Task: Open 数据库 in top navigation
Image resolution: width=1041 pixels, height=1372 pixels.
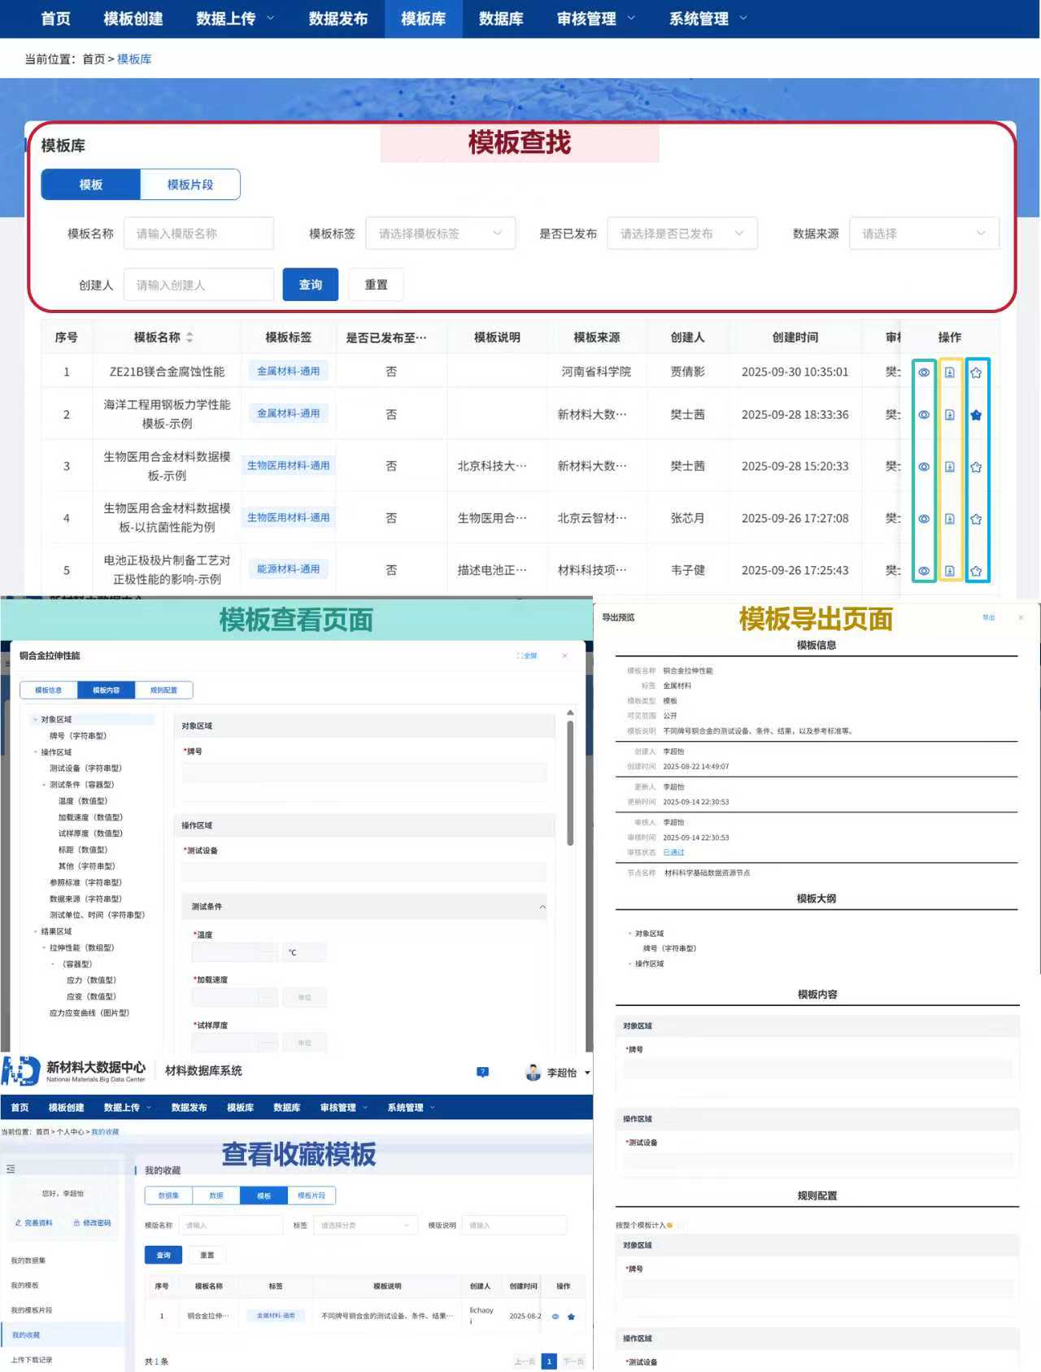Action: [x=501, y=19]
